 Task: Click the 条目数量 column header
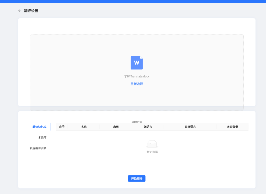coord(232,127)
